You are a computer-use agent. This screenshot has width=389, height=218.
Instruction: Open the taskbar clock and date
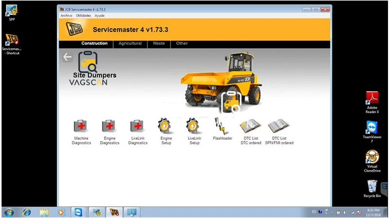[x=373, y=213]
